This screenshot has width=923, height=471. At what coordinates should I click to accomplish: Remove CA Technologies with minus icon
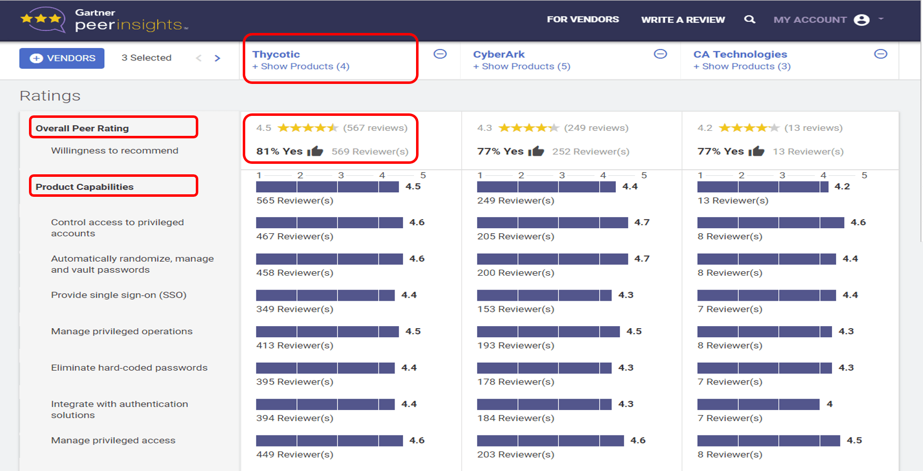[881, 54]
